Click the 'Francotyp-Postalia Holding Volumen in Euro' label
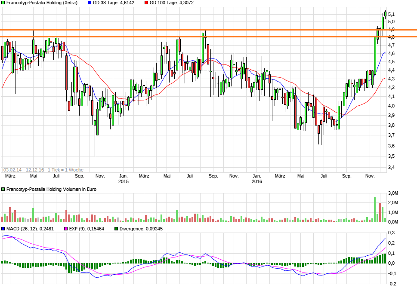 pyautogui.click(x=51, y=189)
